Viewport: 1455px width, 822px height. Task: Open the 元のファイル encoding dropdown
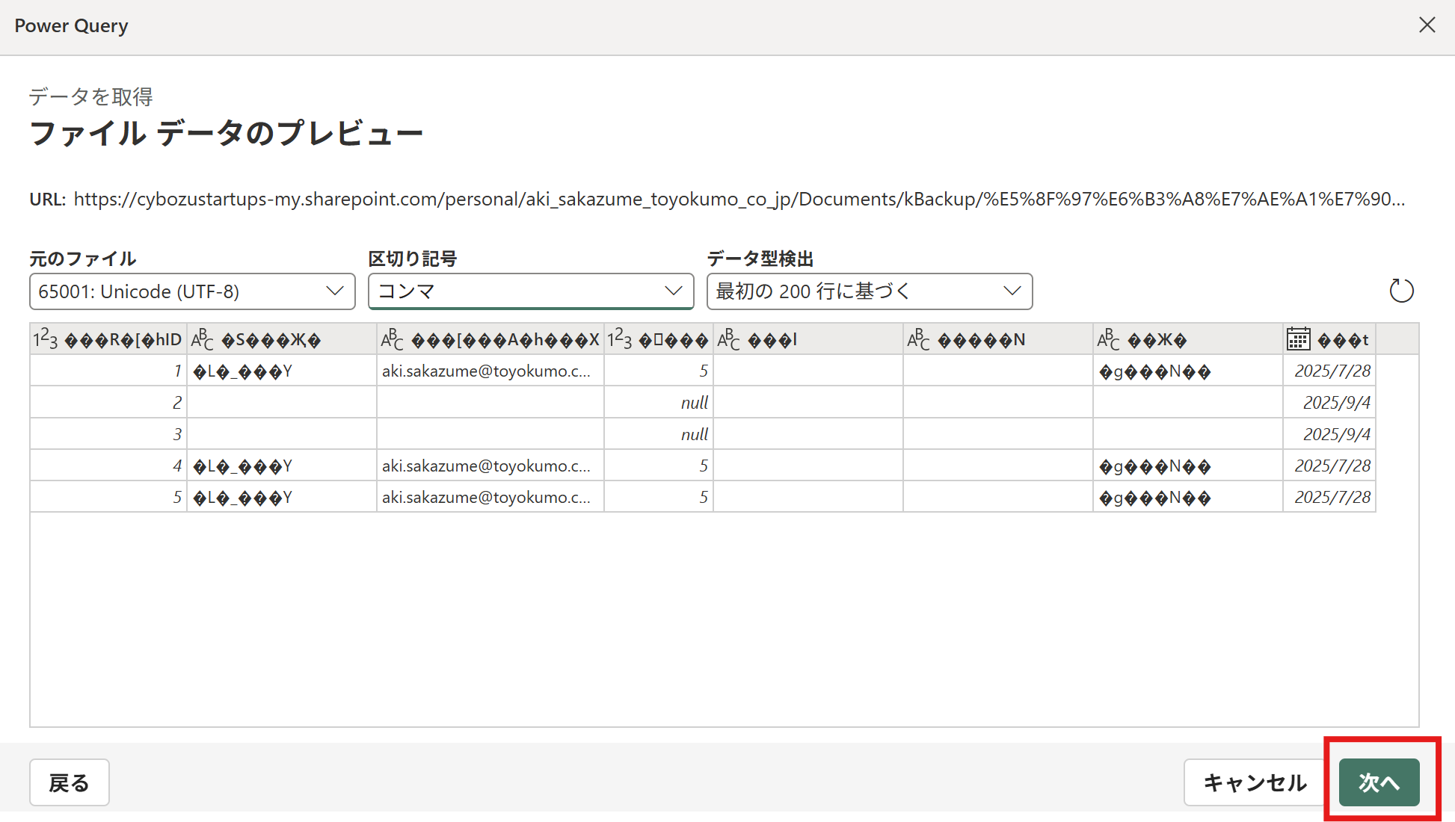pos(192,291)
